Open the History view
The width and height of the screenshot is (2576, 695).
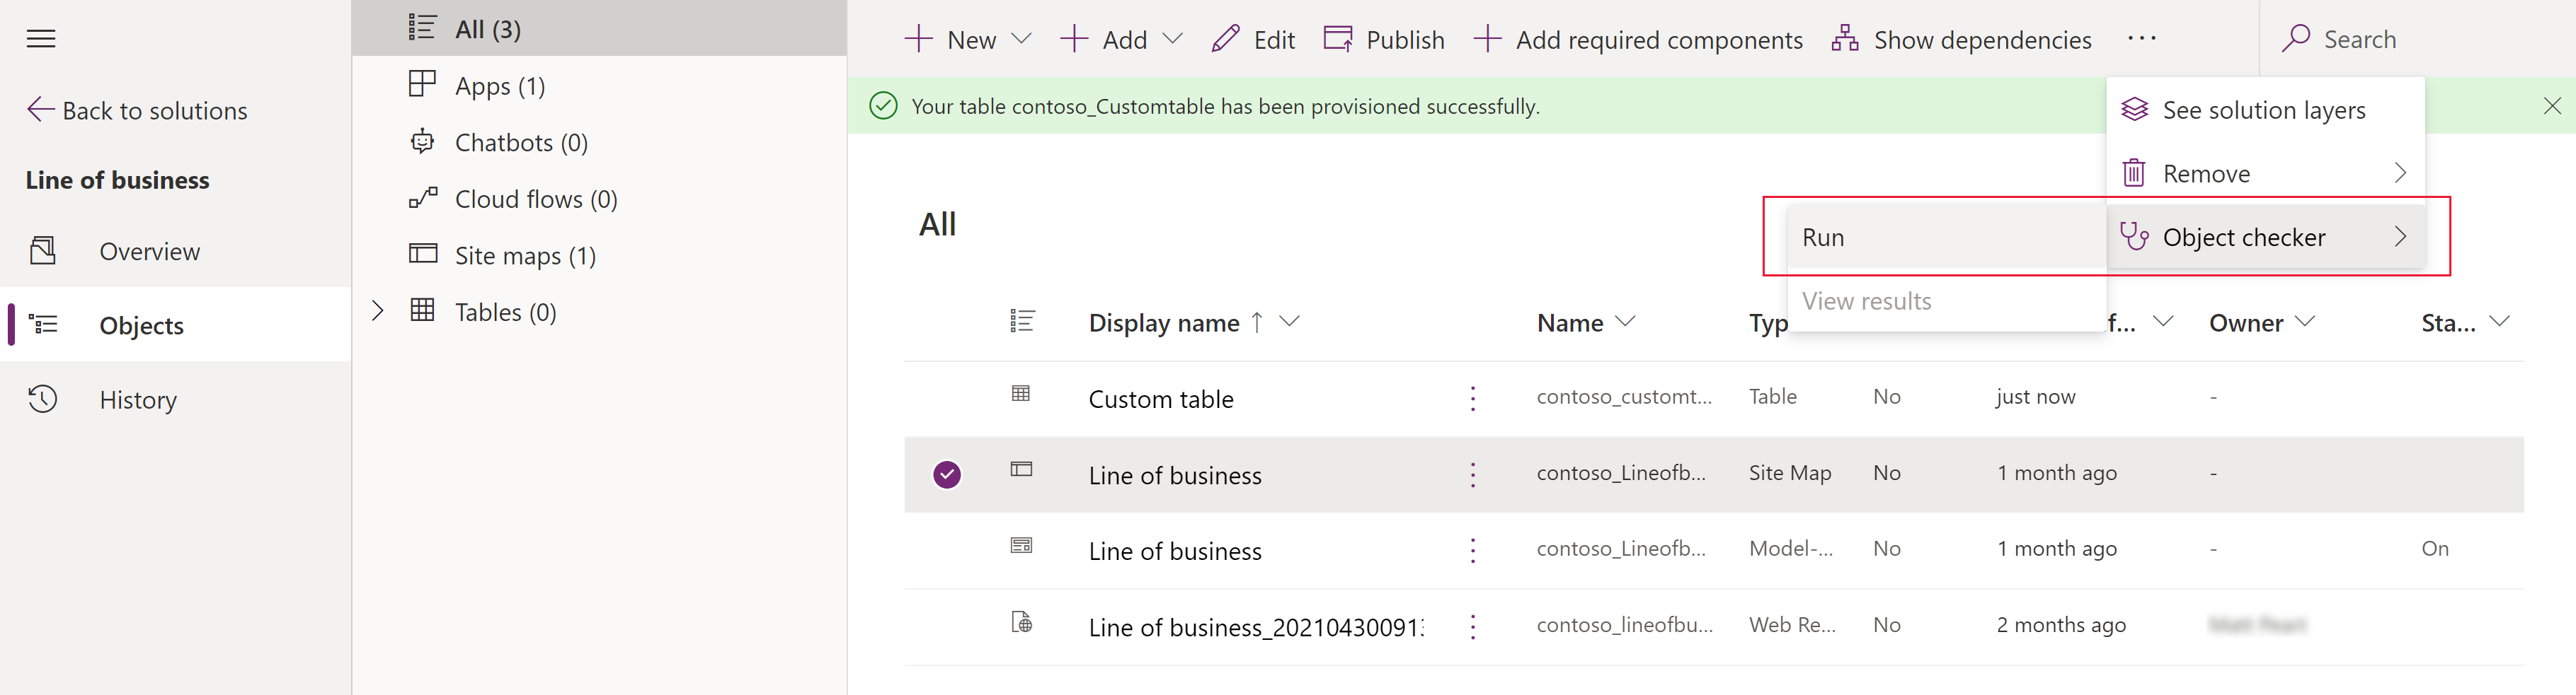137,399
